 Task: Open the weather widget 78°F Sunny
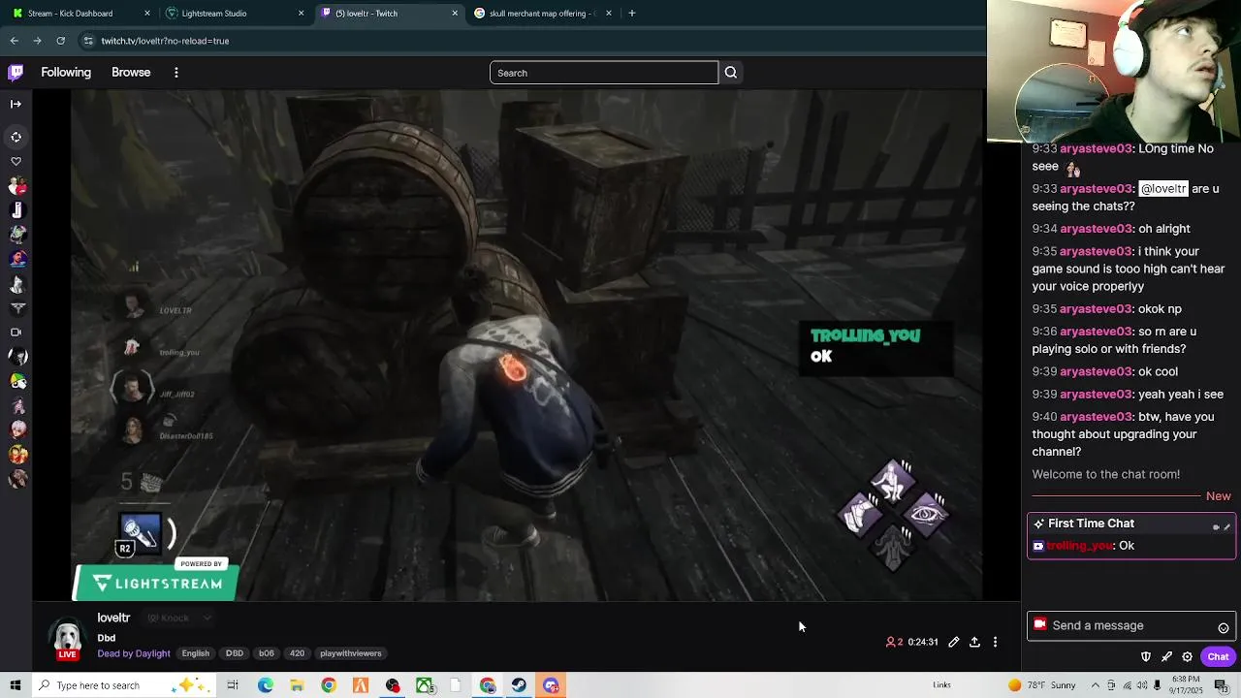tap(1042, 685)
